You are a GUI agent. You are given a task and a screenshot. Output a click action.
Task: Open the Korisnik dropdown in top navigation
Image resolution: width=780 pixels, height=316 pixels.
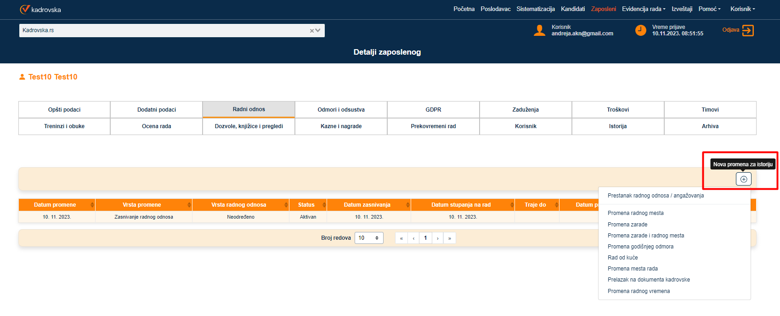click(742, 9)
